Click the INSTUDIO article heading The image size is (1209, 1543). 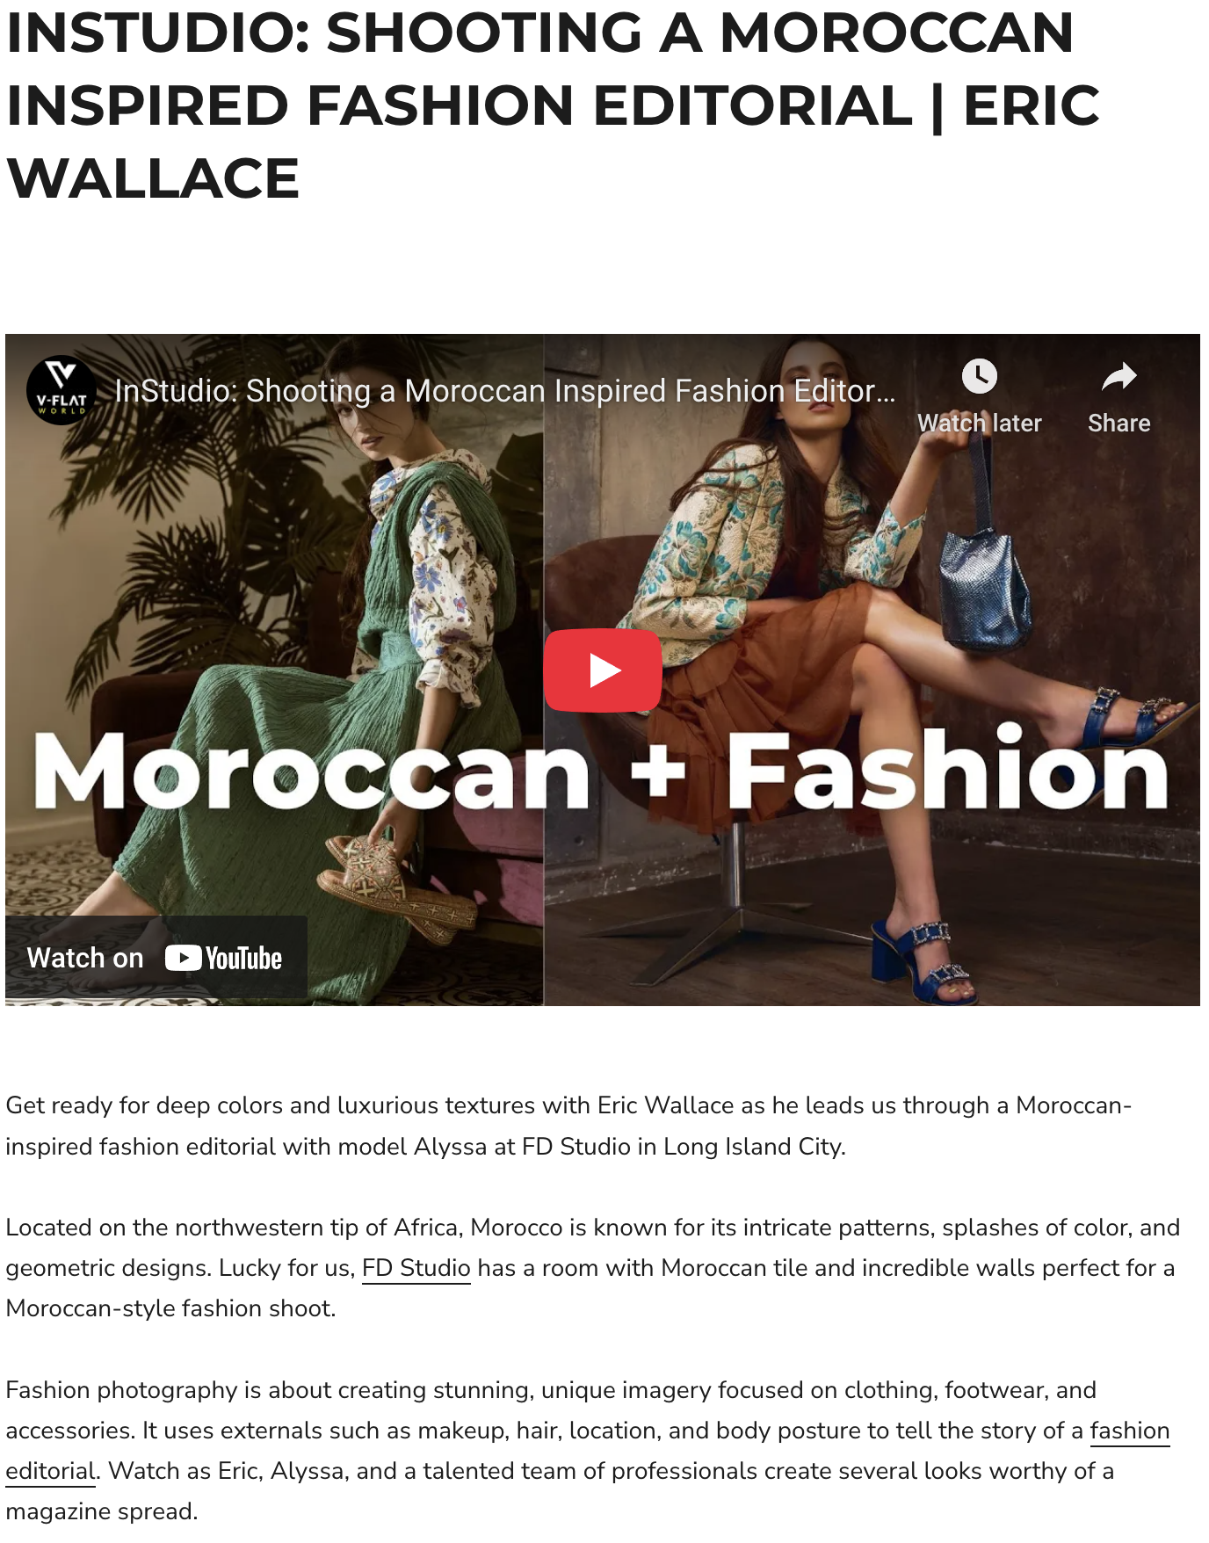(553, 105)
